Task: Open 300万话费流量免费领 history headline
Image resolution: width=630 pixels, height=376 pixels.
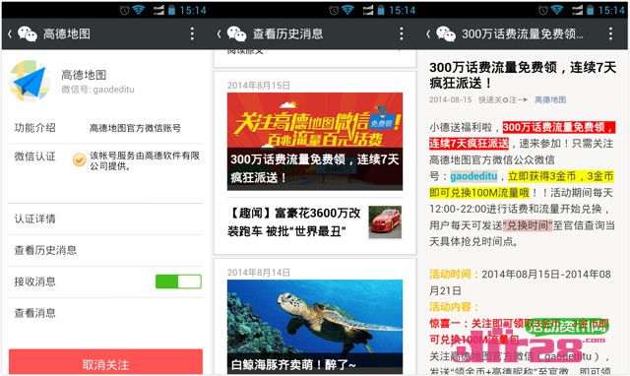Action: click(x=315, y=168)
